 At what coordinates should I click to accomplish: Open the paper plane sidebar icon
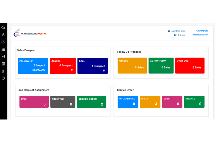click(x=3, y=56)
